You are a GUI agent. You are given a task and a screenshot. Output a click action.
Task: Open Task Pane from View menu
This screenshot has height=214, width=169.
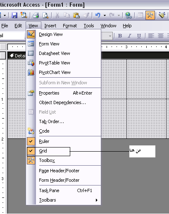[63, 190]
